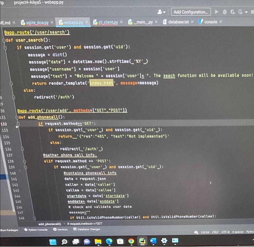The height and width of the screenshot is (247, 254).
Task: Click the PyCharm taskbar icon
Action: click(x=142, y=241)
